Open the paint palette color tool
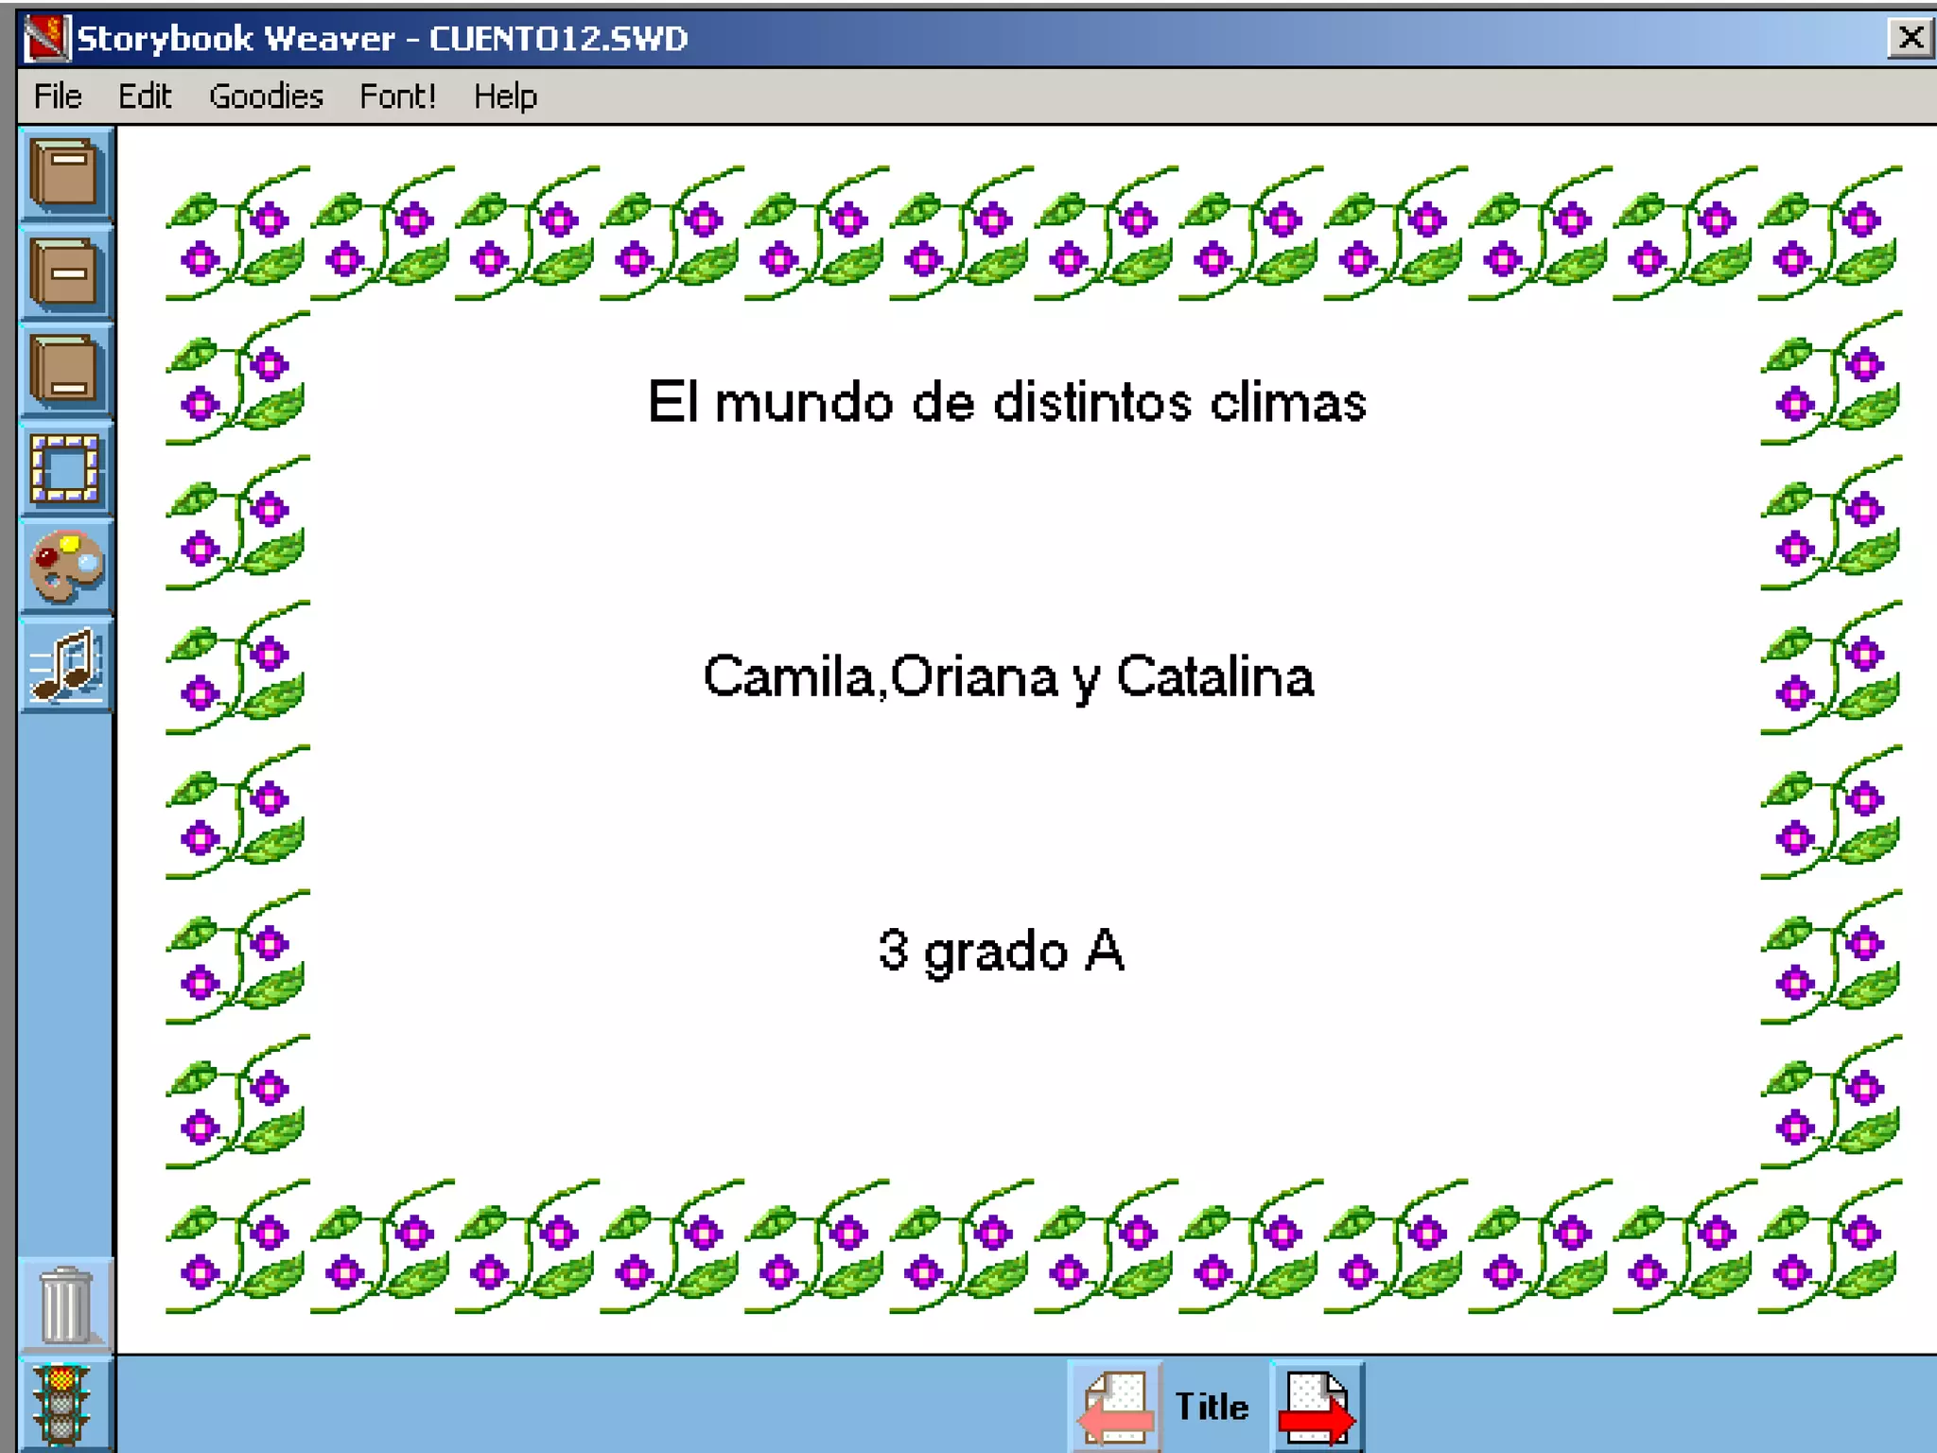The image size is (1937, 1453). 64,566
